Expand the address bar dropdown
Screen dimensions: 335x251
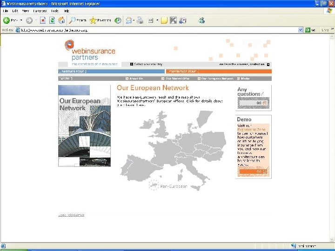[301, 30]
